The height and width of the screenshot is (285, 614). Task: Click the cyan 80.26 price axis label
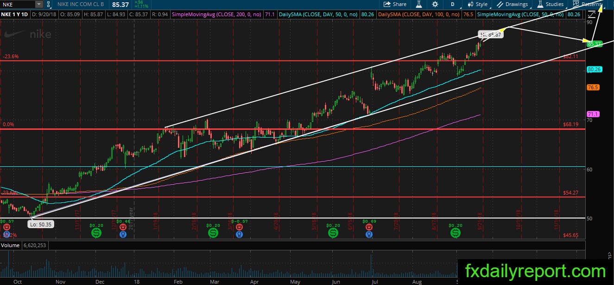pos(594,70)
